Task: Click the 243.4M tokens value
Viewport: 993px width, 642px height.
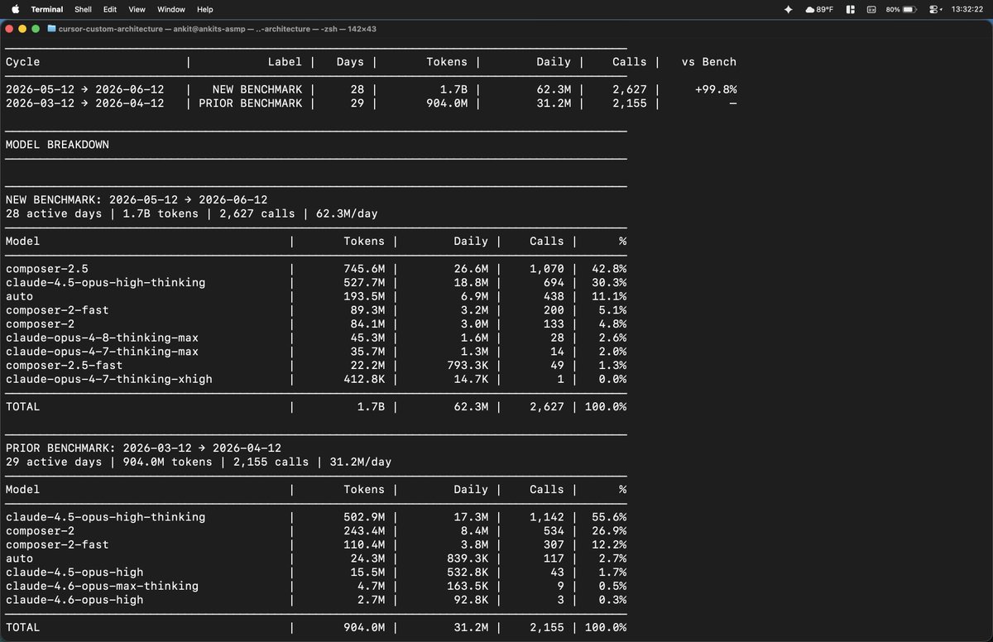Action: pyautogui.click(x=364, y=531)
